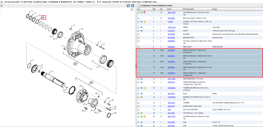The image size is (263, 127).
Task: Open 'AGRICULTURAL' breadcrumb level
Action: click(x=41, y=2)
